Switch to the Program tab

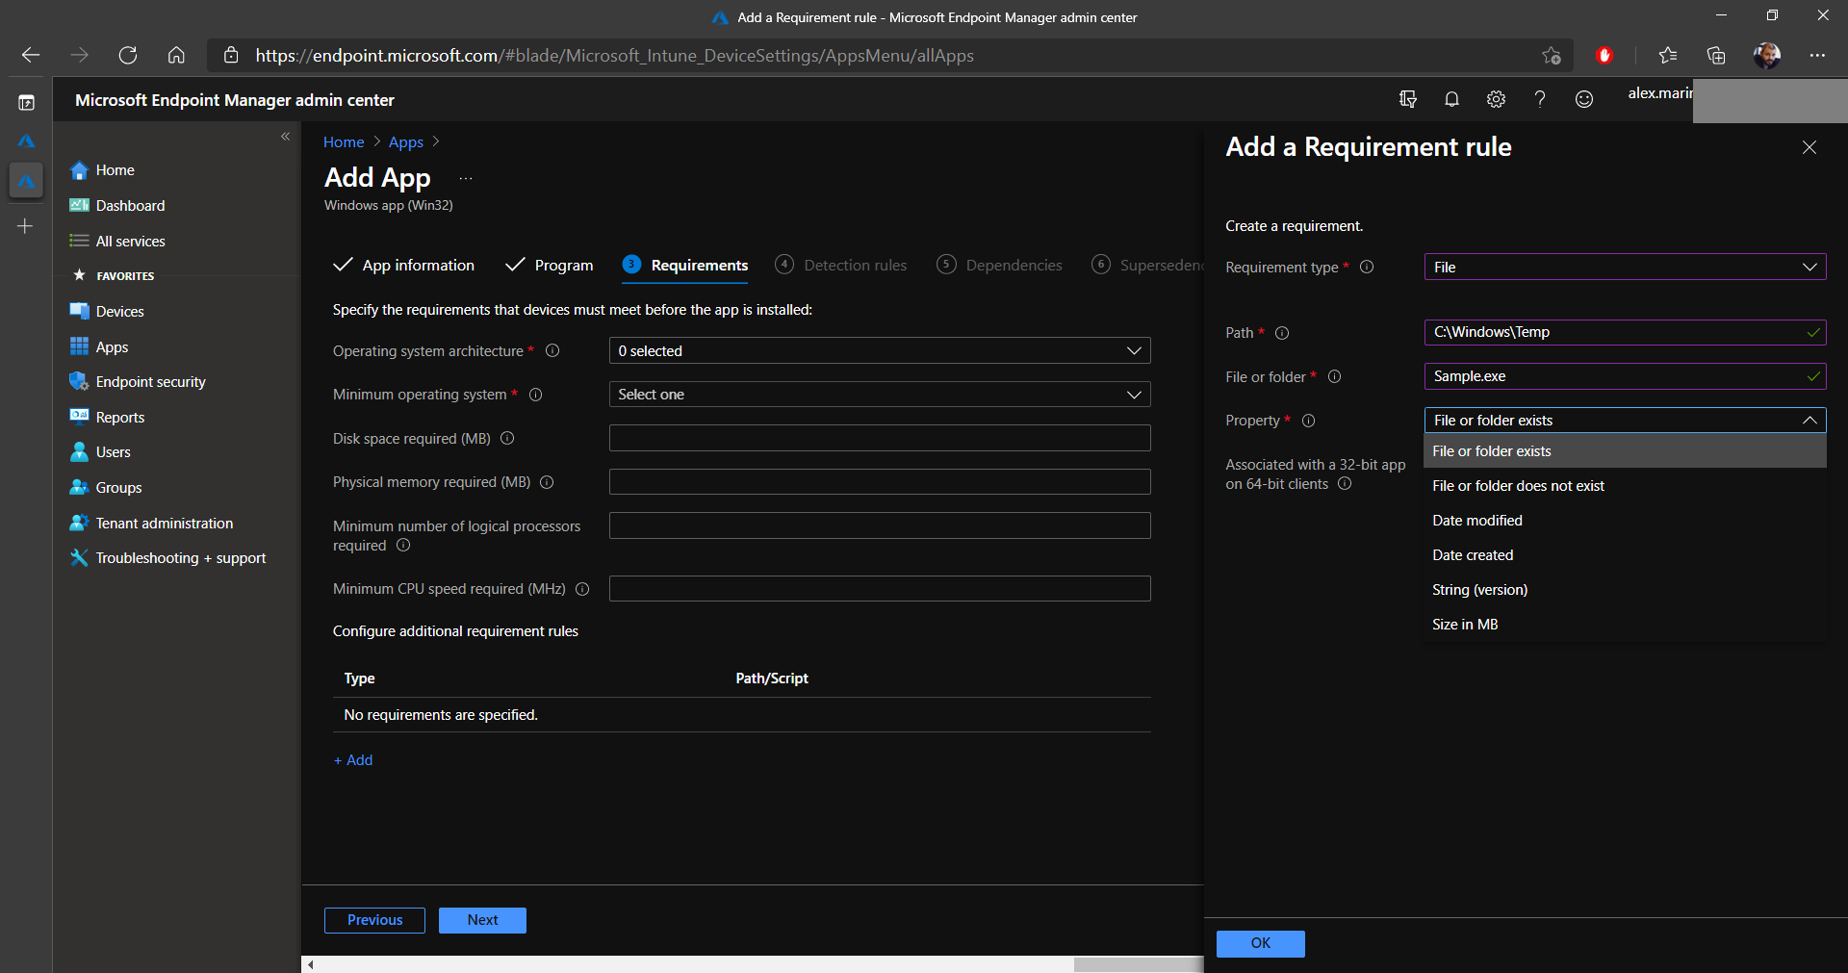click(563, 266)
